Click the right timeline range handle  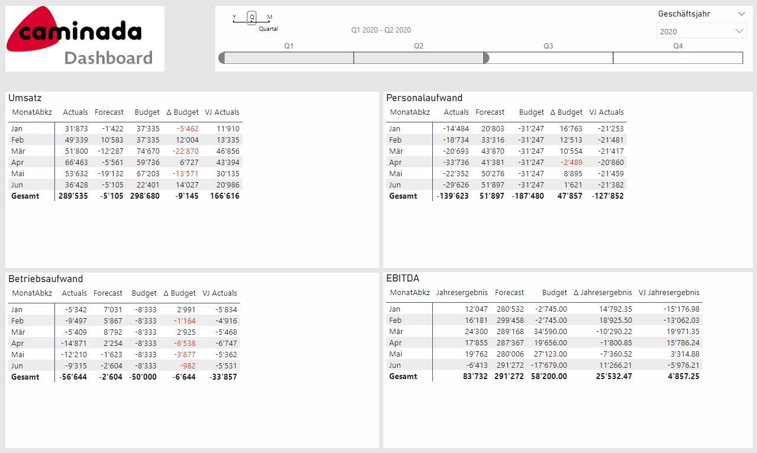pos(486,58)
